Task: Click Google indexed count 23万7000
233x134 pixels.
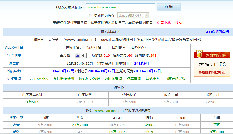Action: [x=80, y=125]
